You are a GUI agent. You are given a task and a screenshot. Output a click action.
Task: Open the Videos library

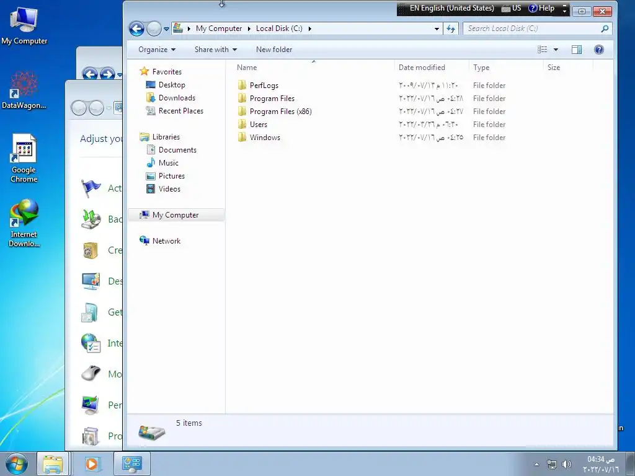coord(169,188)
